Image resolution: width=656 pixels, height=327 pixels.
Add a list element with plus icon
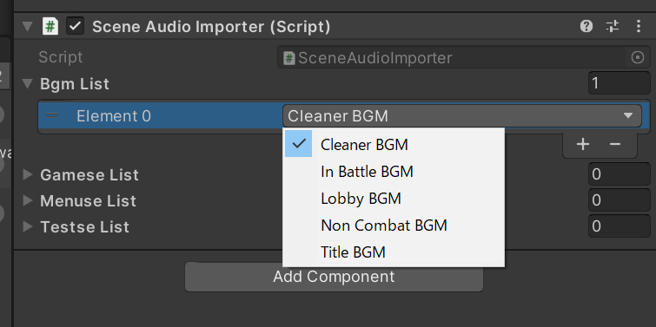click(x=583, y=144)
